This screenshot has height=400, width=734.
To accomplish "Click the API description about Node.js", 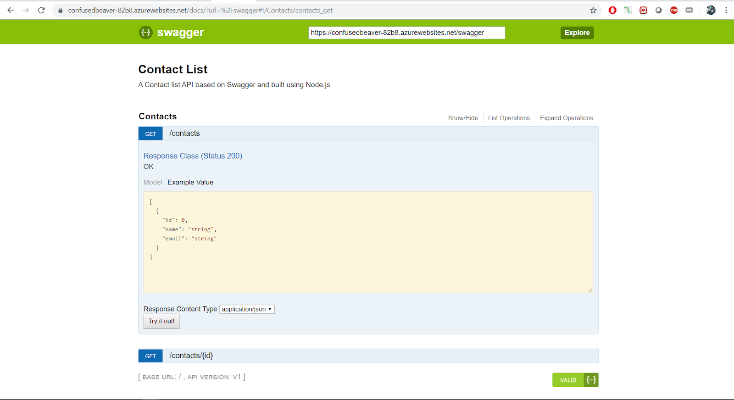I will pyautogui.click(x=234, y=85).
